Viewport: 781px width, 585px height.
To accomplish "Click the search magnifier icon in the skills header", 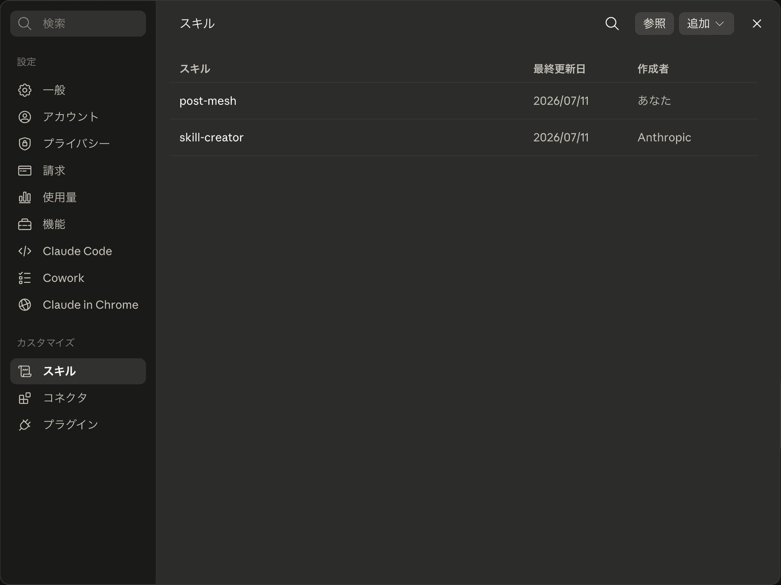I will tap(612, 23).
